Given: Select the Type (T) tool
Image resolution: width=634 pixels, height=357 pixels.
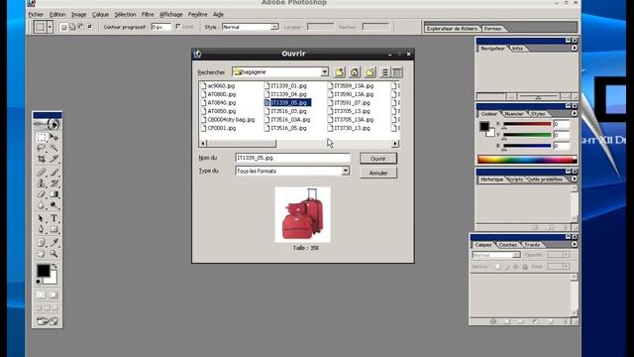Looking at the screenshot, I should point(53,218).
